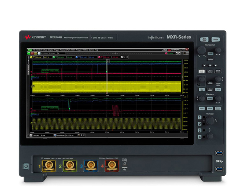The width and height of the screenshot is (247, 195).
Task: Toggle channel 4 red indicator on screen
Action: [99, 57]
